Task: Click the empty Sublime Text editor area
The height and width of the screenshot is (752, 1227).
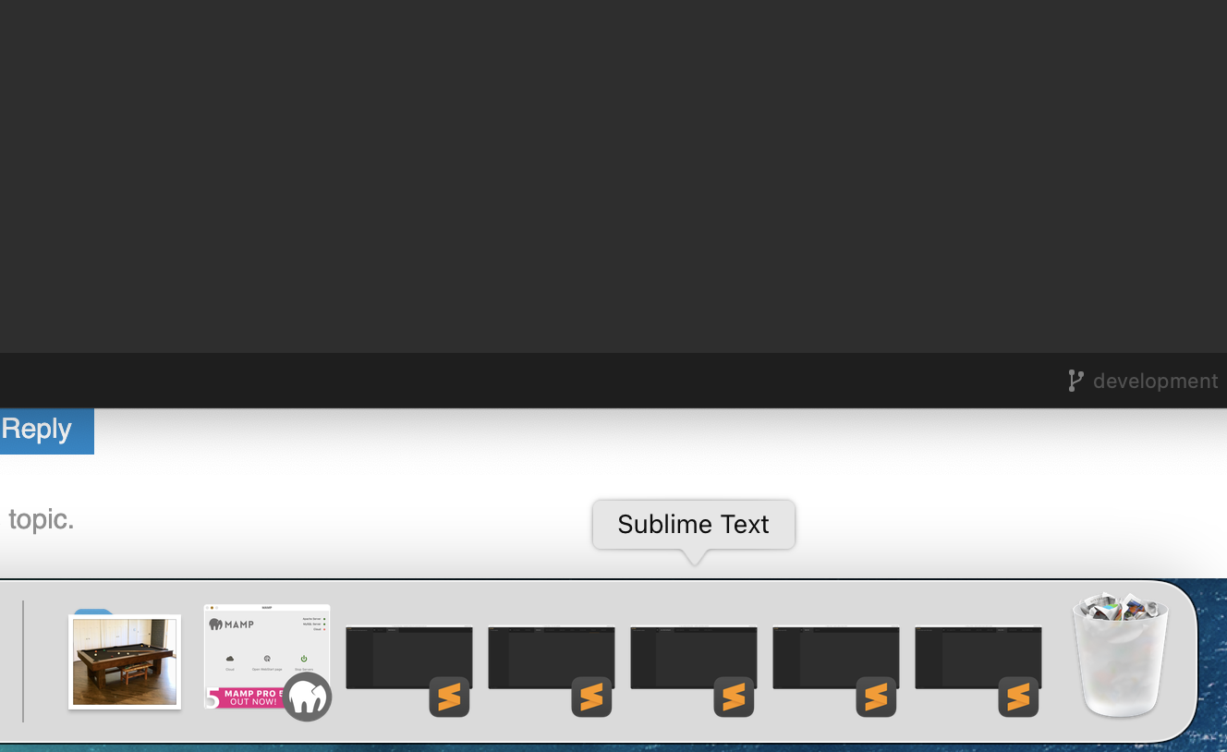Action: pos(613,176)
